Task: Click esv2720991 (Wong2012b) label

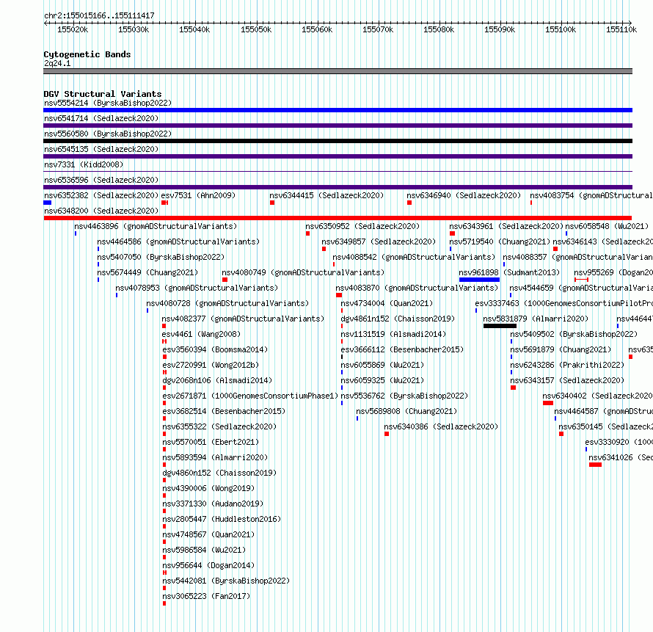Action: [211, 365]
